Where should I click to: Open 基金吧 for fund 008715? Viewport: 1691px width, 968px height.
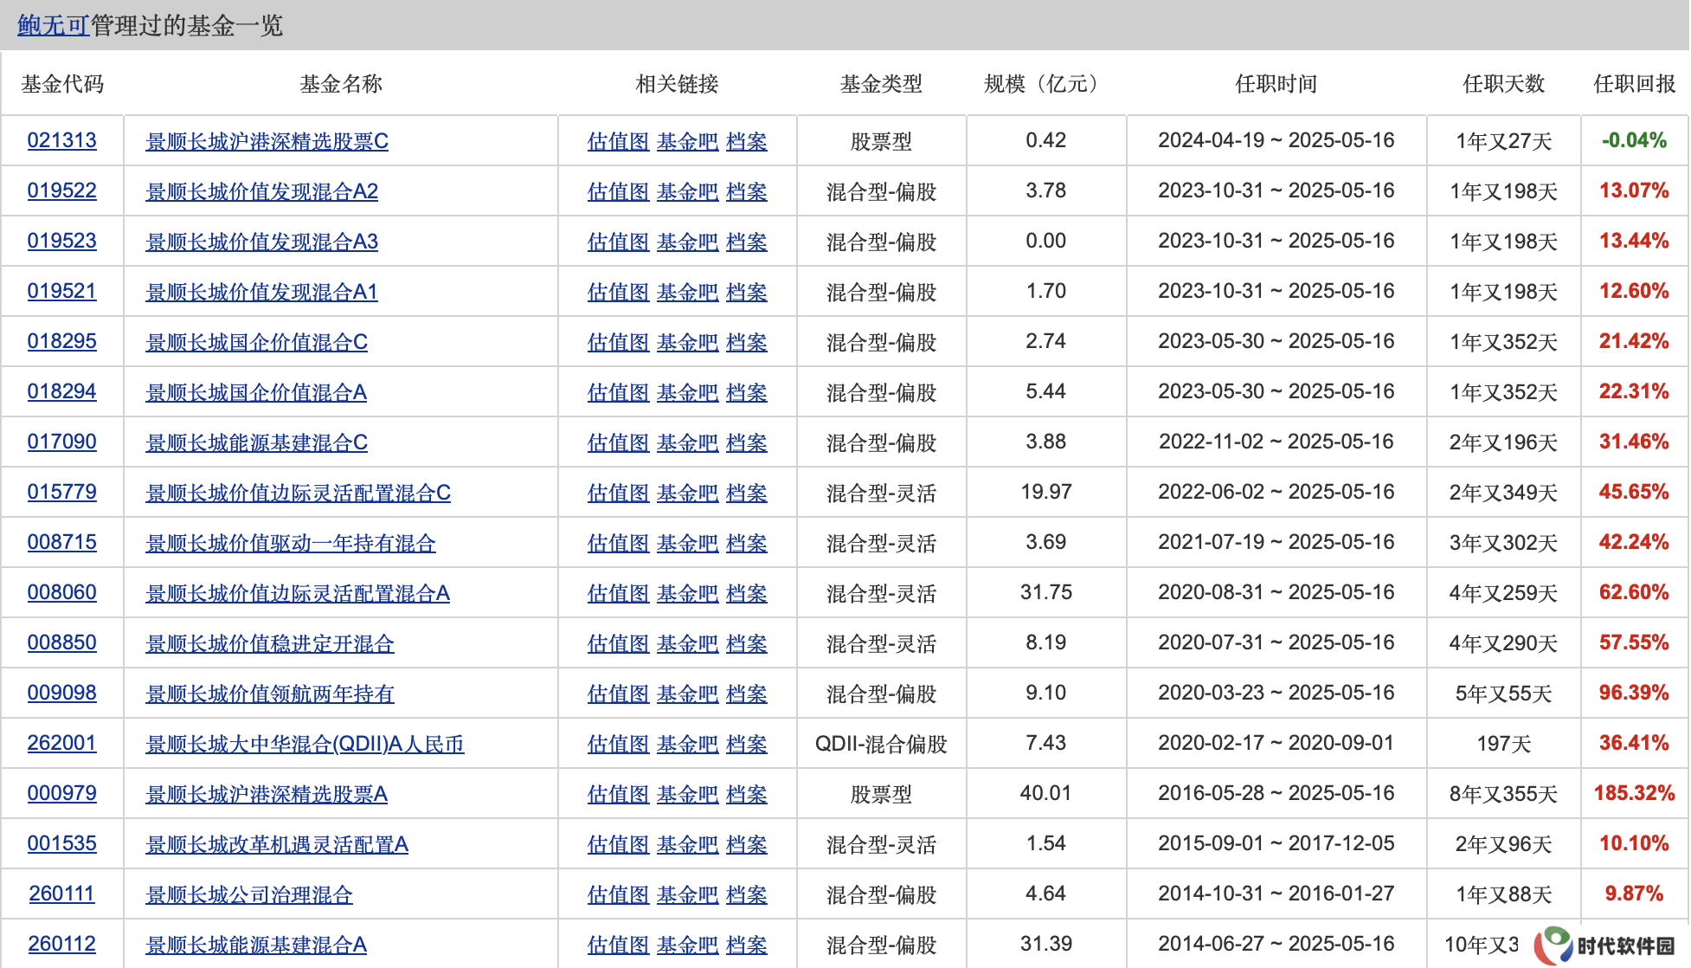coord(688,543)
